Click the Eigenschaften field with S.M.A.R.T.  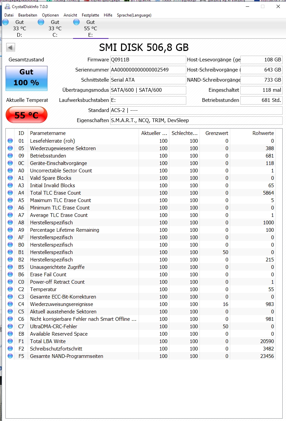click(x=196, y=121)
